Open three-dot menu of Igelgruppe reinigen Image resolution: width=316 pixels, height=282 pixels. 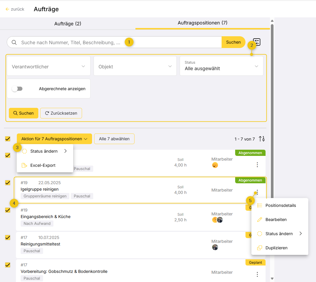click(257, 192)
